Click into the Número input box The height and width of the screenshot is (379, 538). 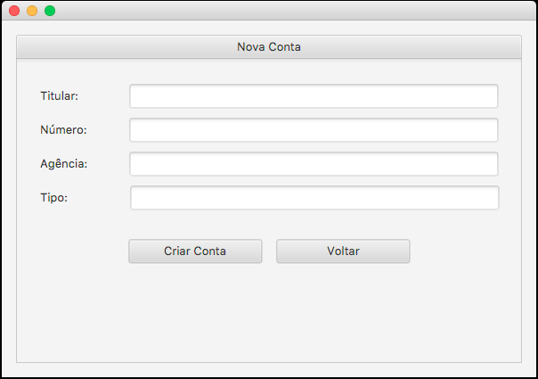click(x=314, y=130)
